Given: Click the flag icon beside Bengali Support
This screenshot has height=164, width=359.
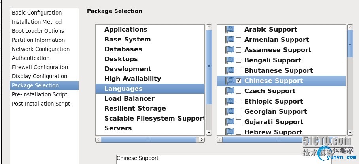Looking at the screenshot, I should [x=230, y=60].
